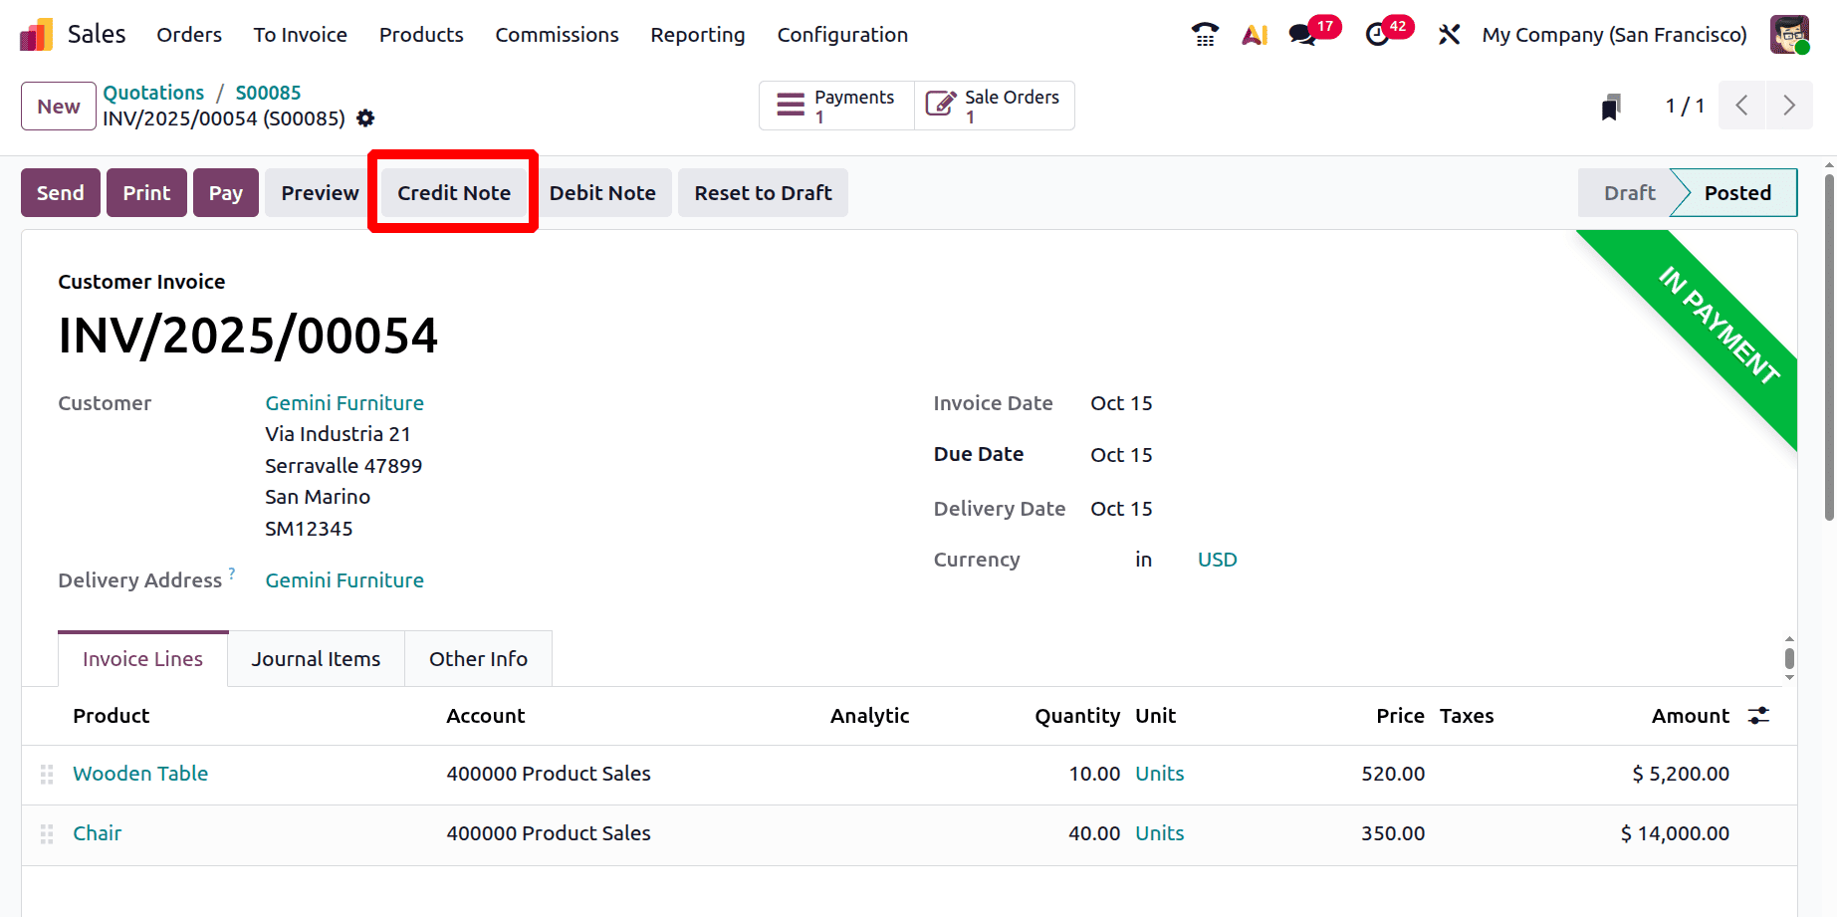Open the softphone dialer icon

[1204, 33]
